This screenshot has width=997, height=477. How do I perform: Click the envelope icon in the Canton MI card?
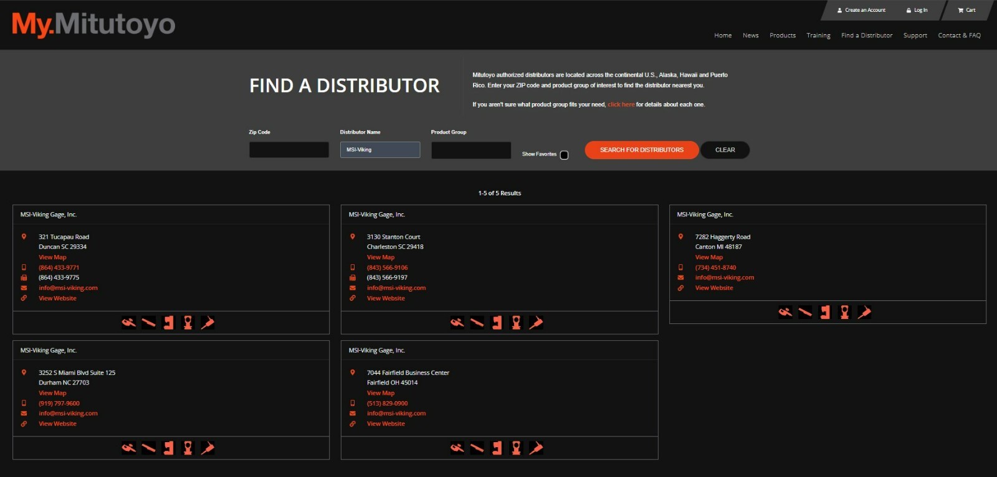[x=680, y=277]
